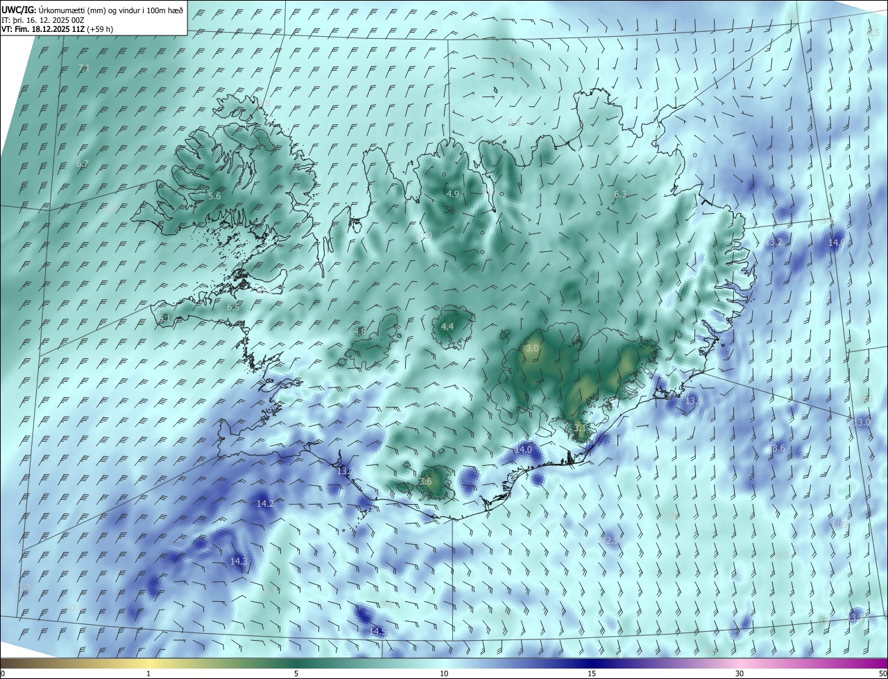
Task: Click the 6.5 value label on the map
Action: point(233,306)
